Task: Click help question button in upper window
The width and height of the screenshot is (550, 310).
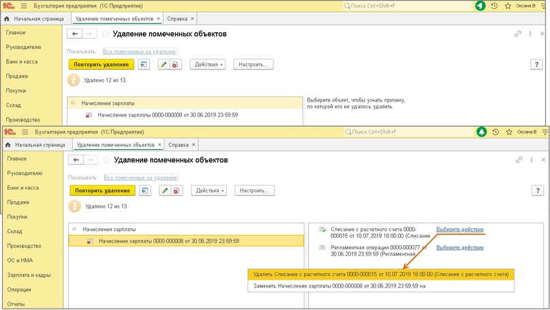Action: coord(536,65)
